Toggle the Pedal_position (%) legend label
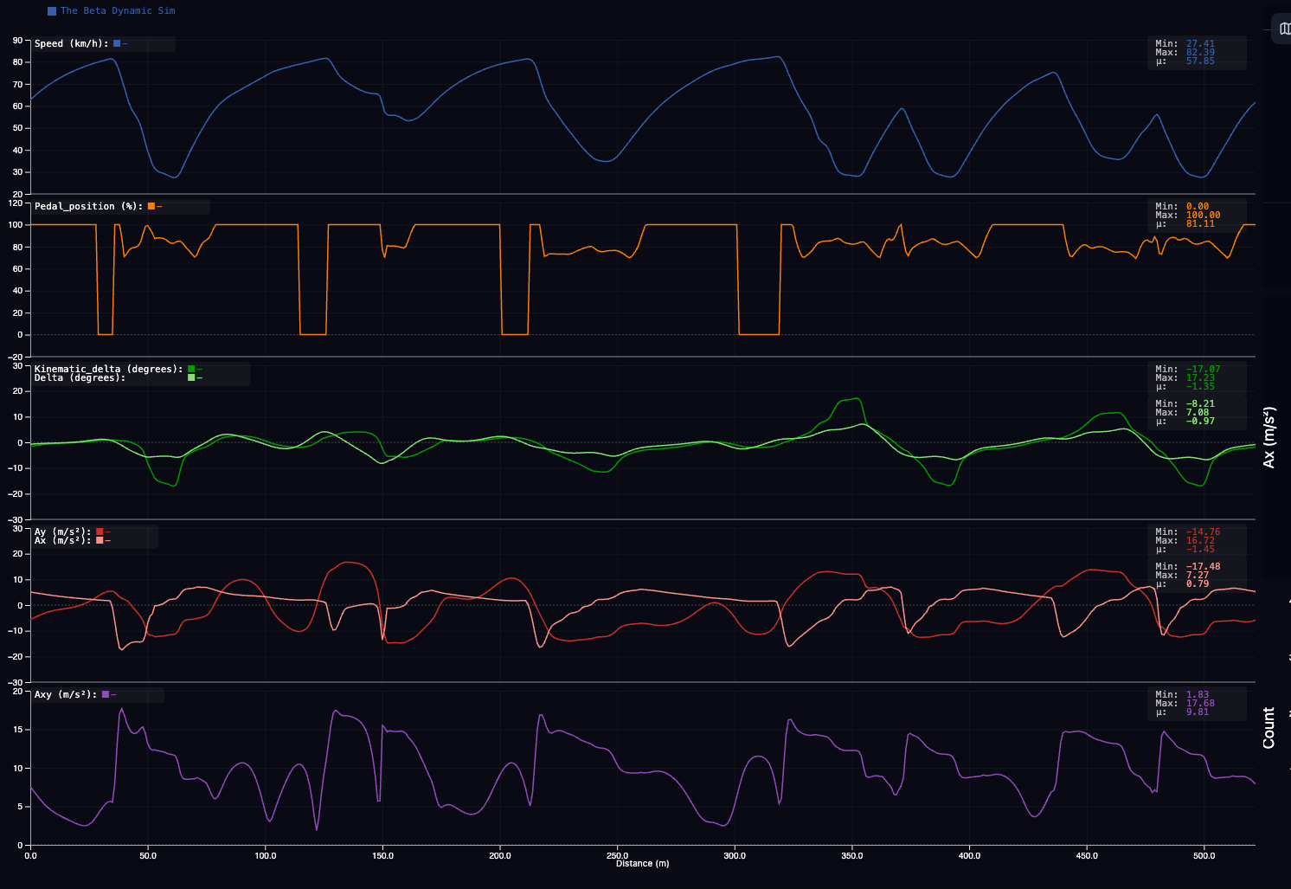This screenshot has height=889, width=1291. pyautogui.click(x=88, y=206)
